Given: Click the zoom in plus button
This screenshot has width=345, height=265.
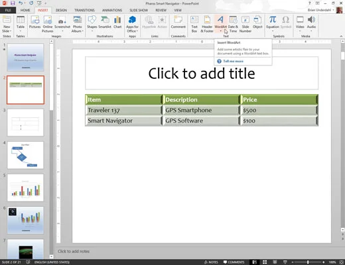Looking at the screenshot, I should 324,262.
